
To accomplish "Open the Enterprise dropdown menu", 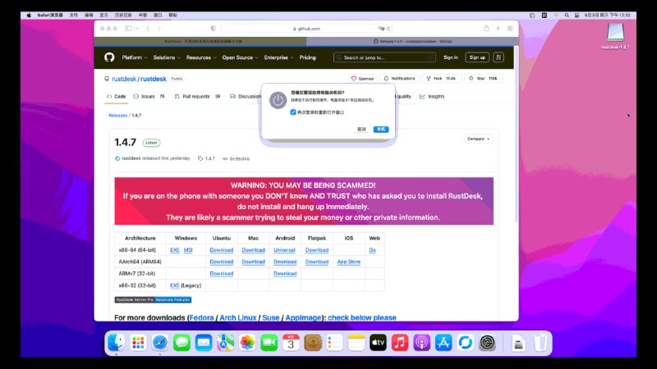I will click(278, 57).
